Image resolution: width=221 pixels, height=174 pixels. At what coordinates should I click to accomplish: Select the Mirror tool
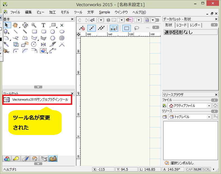tap(43, 45)
